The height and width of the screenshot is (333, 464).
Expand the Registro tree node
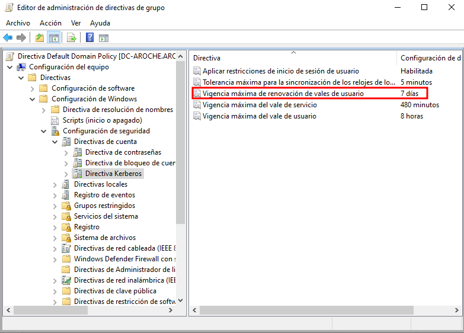click(x=55, y=227)
